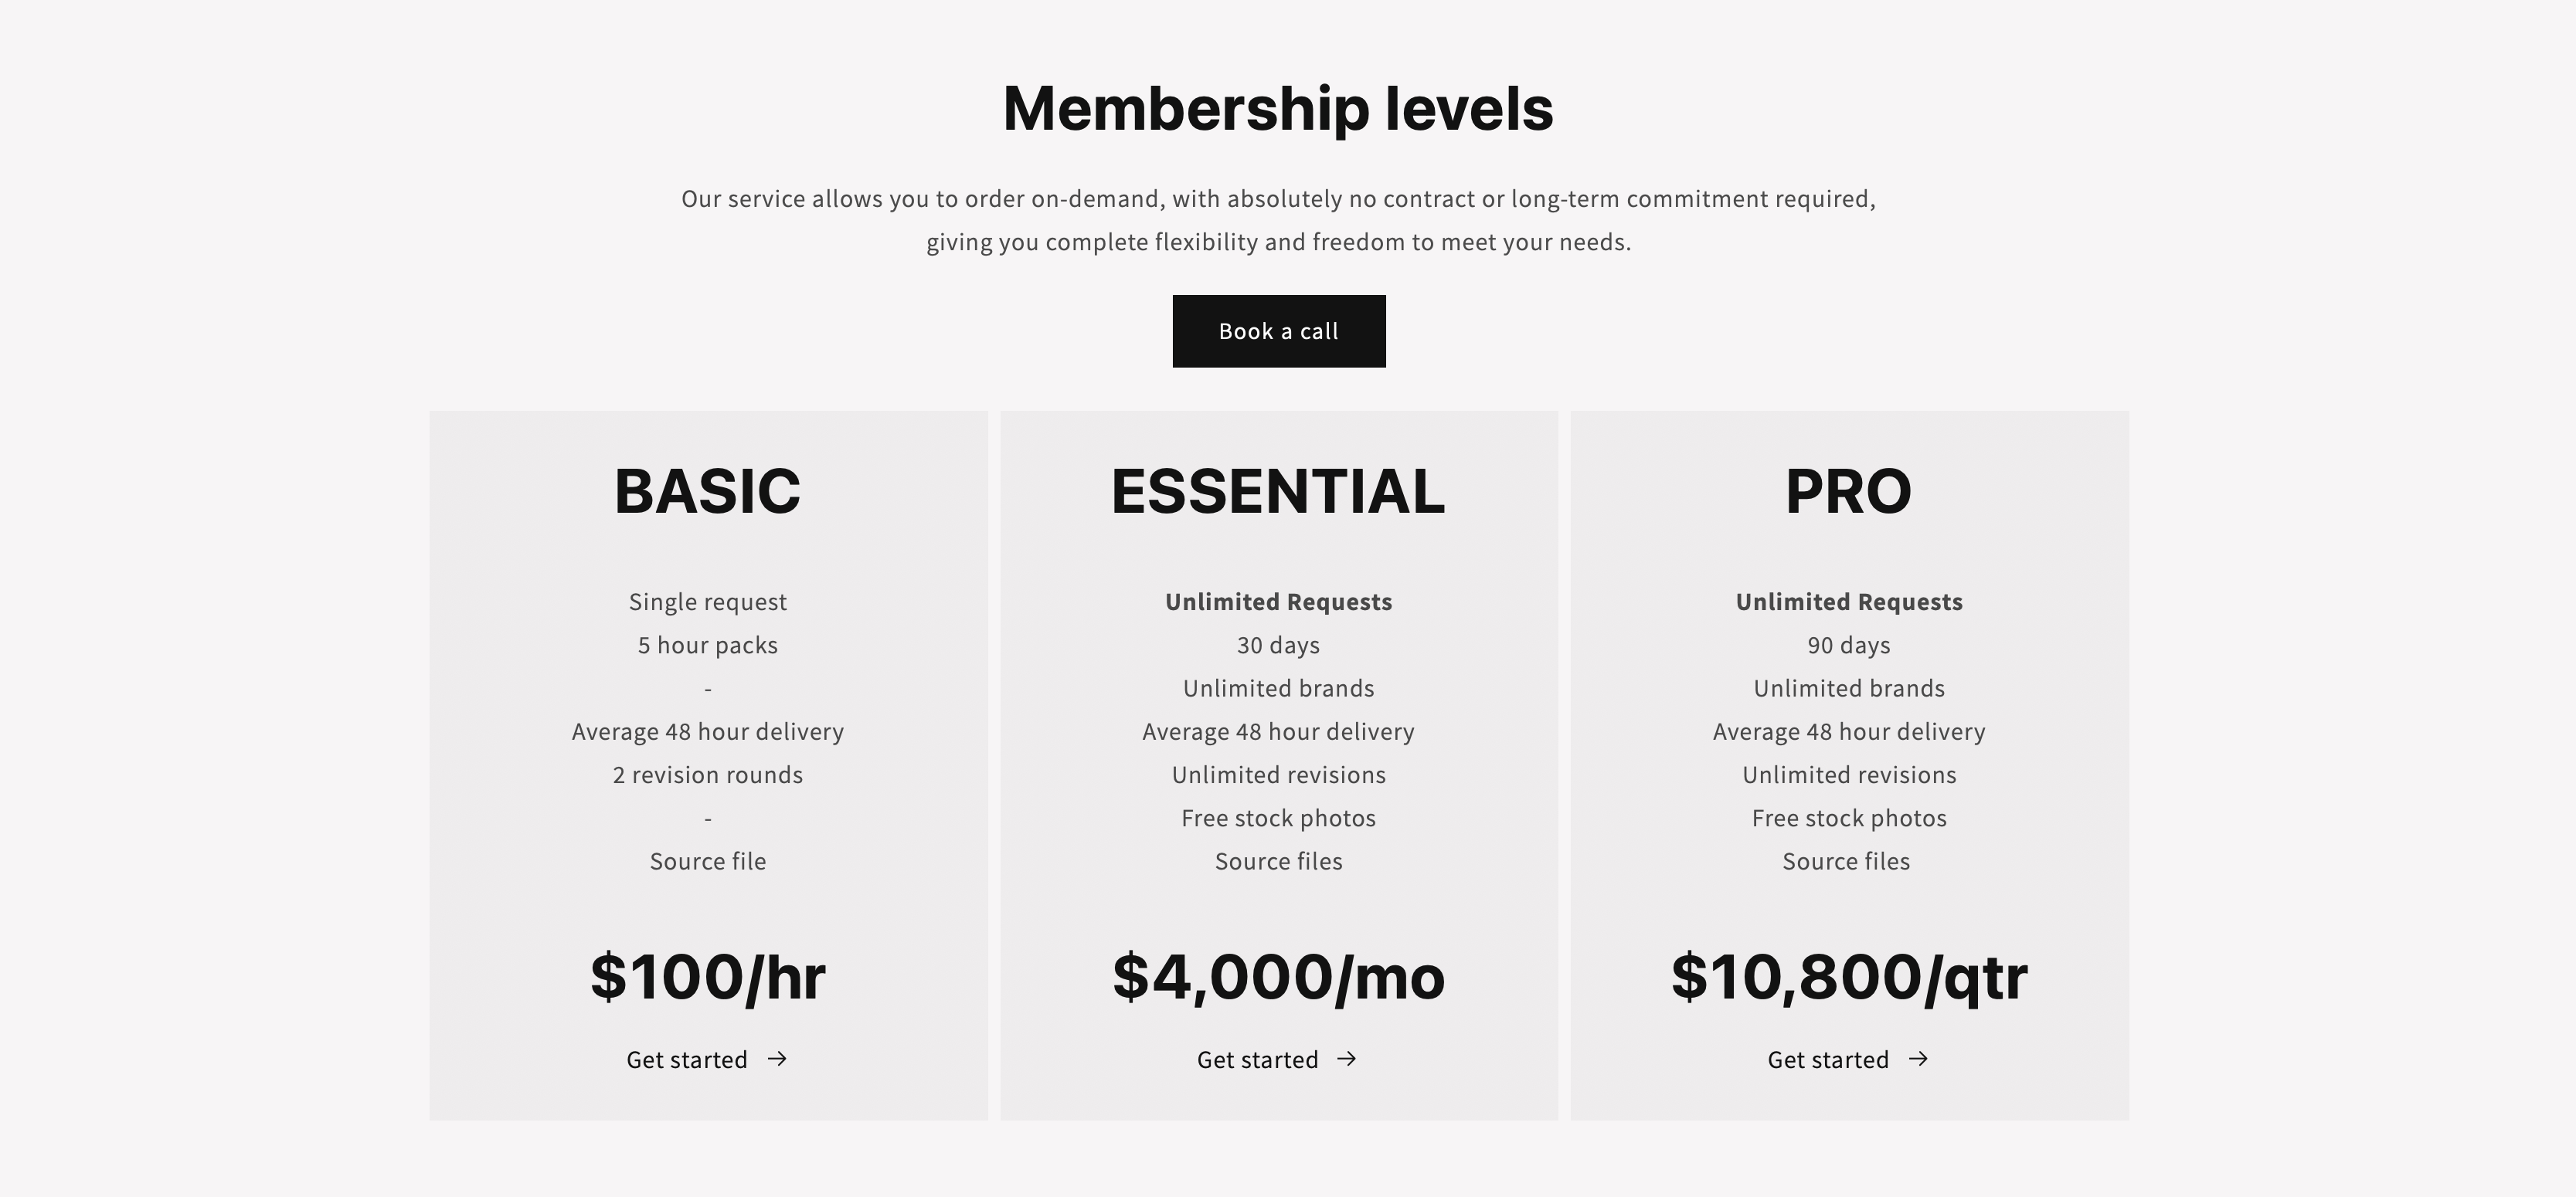2576x1197 pixels.
Task: Click the arrow icon under $100/hr
Action: pyautogui.click(x=777, y=1059)
